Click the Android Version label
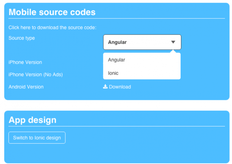This screenshot has height=164, width=232. tap(26, 87)
